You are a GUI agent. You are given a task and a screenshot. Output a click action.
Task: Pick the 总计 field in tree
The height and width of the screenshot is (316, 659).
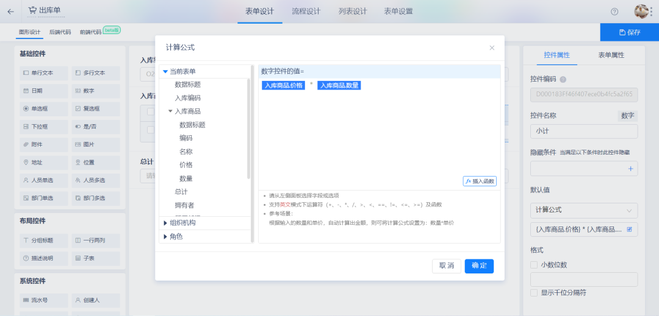click(x=181, y=192)
